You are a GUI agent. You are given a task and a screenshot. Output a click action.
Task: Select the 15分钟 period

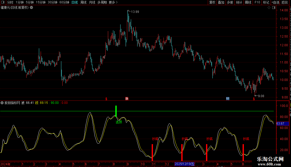coord(41,2)
